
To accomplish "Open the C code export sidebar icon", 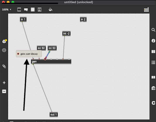I will [153, 103].
